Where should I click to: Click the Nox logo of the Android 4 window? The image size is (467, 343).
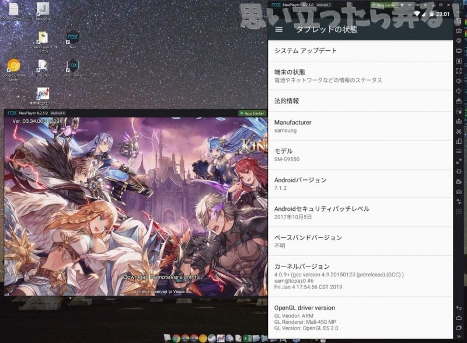tap(12, 113)
